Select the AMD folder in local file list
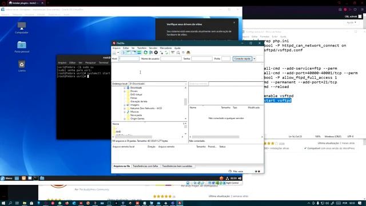Image resolution: width=366 pixels, height=206 pixels. [118, 132]
